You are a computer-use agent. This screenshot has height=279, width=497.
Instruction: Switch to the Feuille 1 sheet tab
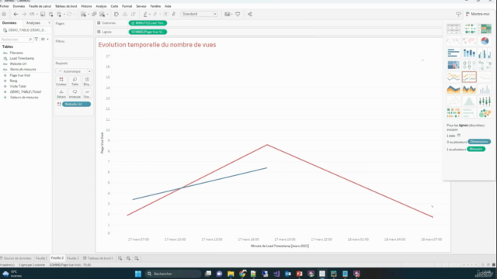tap(41, 258)
